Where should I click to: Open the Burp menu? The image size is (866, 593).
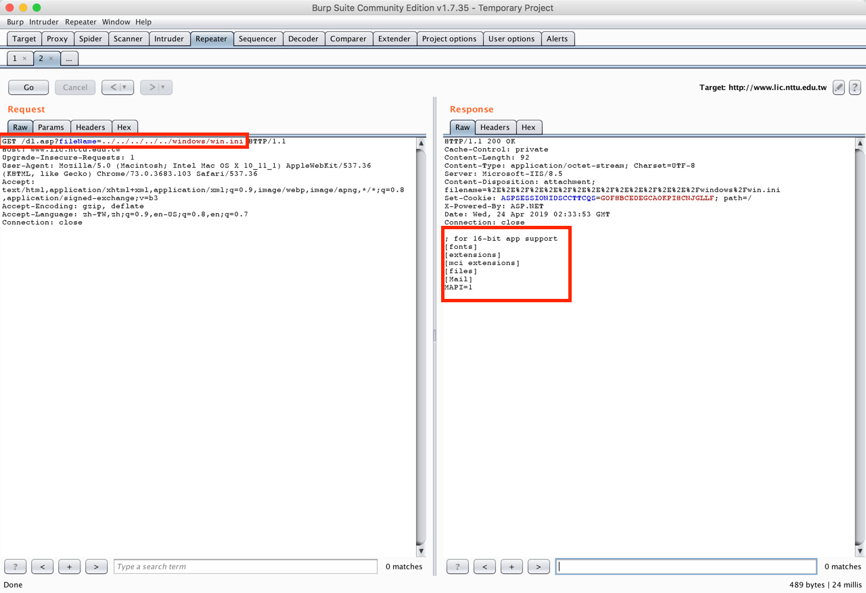click(x=15, y=22)
